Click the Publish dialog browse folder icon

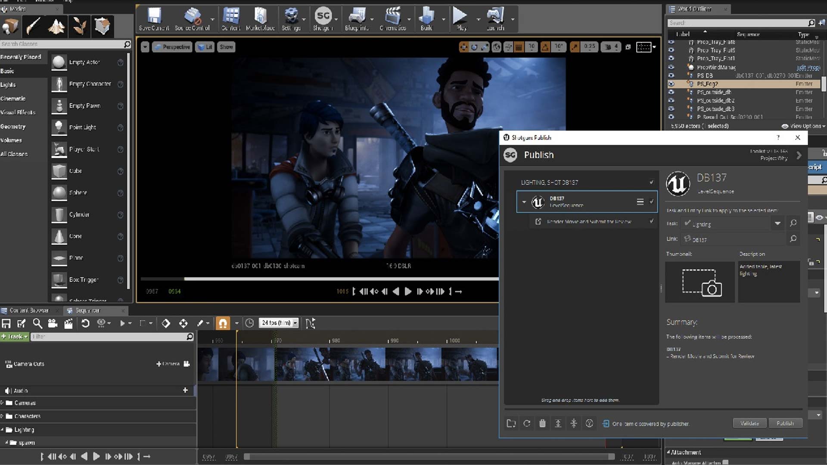pyautogui.click(x=511, y=424)
